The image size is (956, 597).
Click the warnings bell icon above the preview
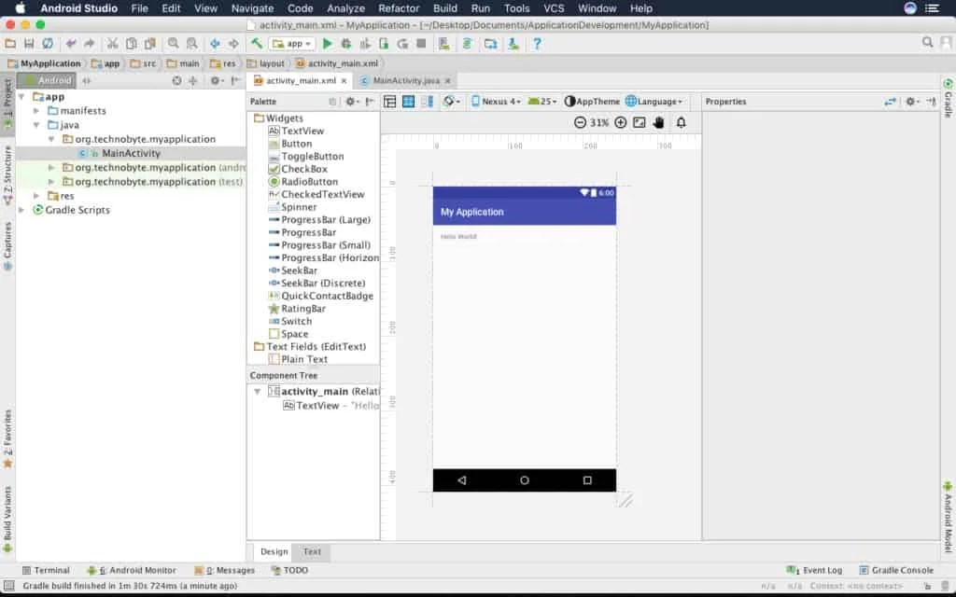pyautogui.click(x=681, y=122)
